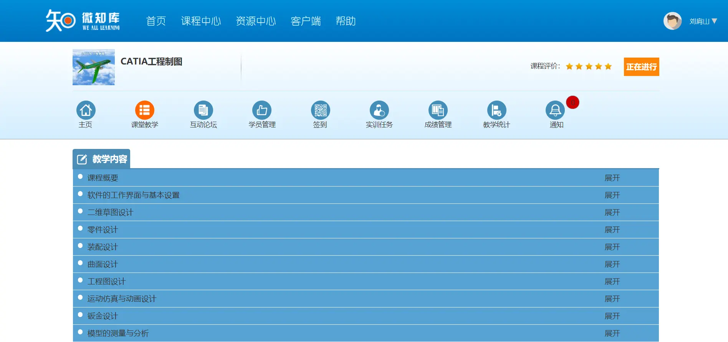Expand the 工程图设计 chapter

pyautogui.click(x=612, y=282)
